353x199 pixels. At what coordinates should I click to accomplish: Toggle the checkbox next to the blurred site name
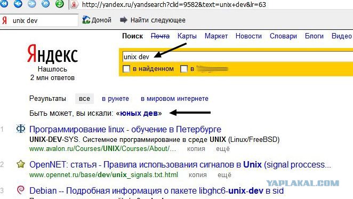click(184, 69)
